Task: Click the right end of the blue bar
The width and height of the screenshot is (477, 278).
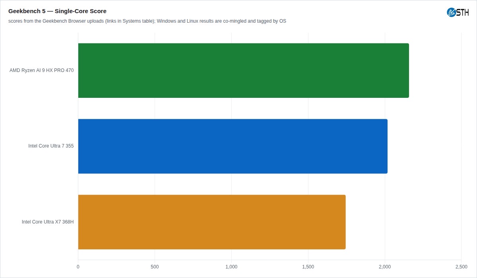Action: coord(386,146)
